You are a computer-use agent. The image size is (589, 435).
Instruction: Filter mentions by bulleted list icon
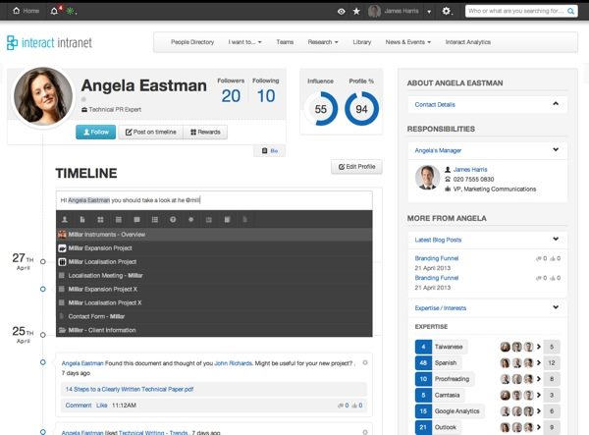tap(155, 219)
